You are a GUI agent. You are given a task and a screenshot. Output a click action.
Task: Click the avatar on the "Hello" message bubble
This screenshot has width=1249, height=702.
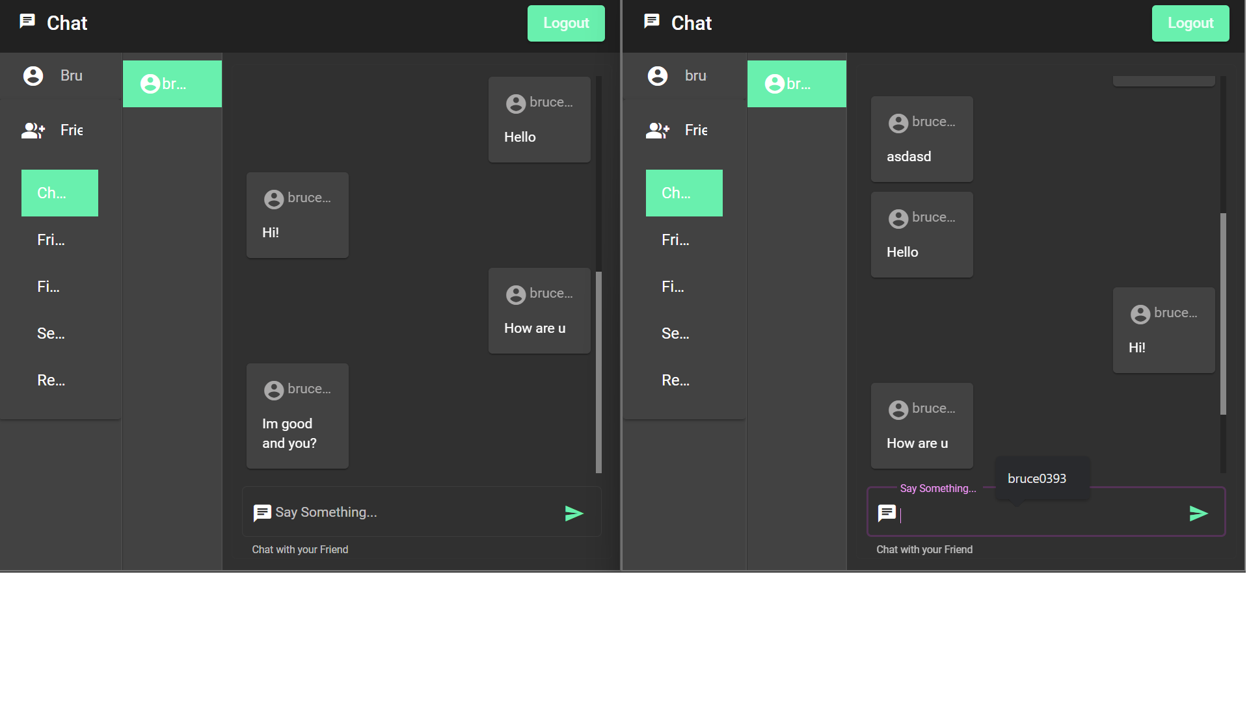[515, 103]
